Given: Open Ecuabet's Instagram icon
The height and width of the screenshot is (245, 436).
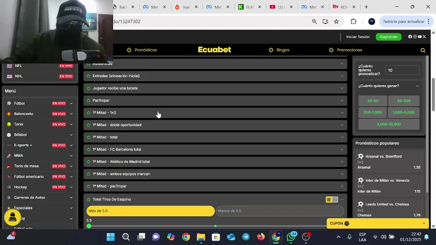Looking at the screenshot, I should (415, 37).
